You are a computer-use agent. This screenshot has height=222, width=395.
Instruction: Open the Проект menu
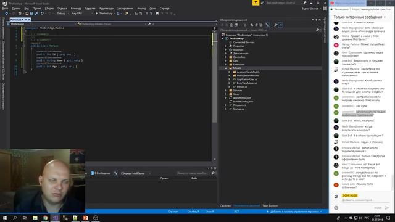point(37,8)
